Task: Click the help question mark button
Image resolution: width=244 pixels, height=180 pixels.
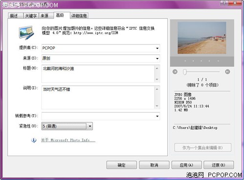Action: (224, 3)
